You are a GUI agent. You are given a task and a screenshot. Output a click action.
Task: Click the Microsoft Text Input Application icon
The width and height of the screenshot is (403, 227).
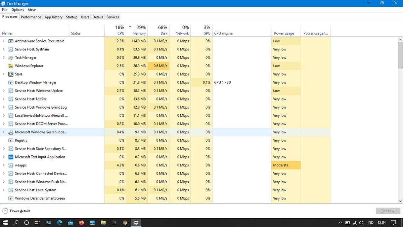[11, 157]
